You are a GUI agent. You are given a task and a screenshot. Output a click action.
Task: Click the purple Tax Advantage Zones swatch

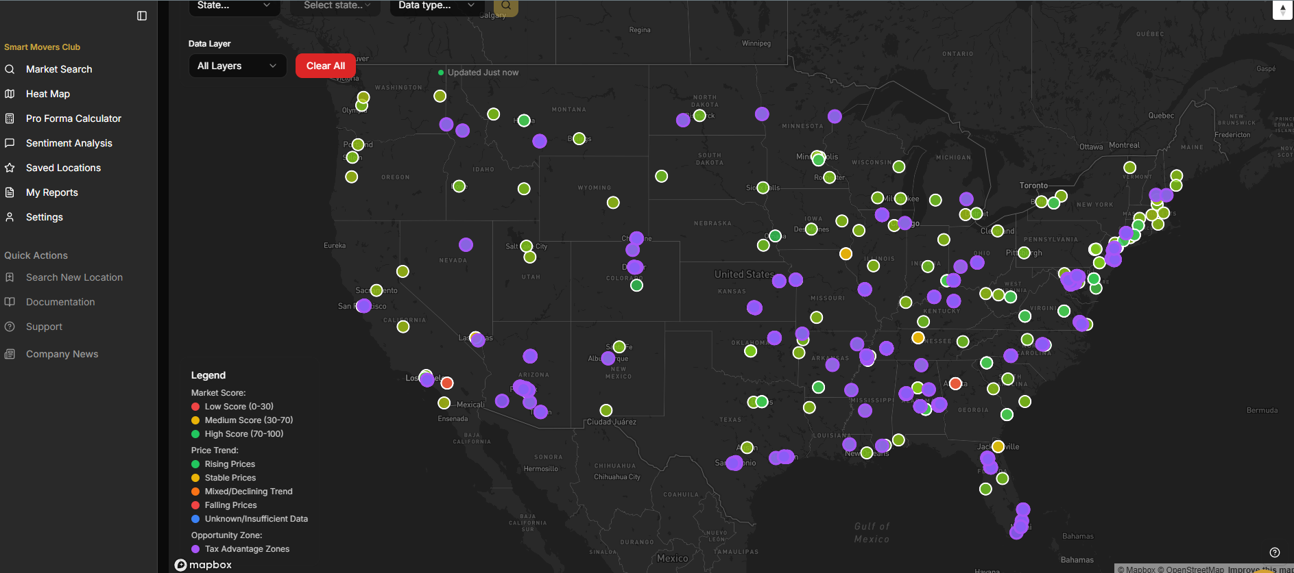pyautogui.click(x=195, y=549)
